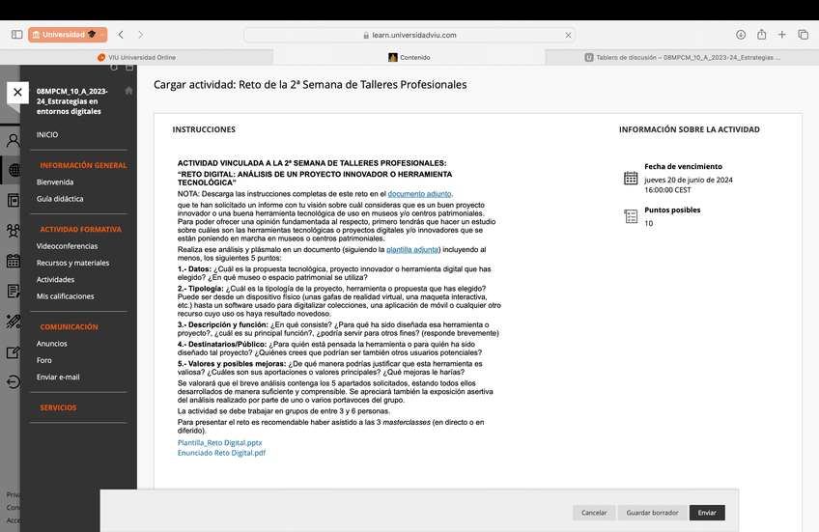Click the INSTRUCCIONES heading
This screenshot has width=819, height=532.
204,129
